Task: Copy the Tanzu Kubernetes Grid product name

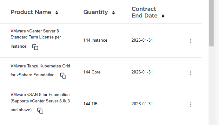Action: (63, 76)
